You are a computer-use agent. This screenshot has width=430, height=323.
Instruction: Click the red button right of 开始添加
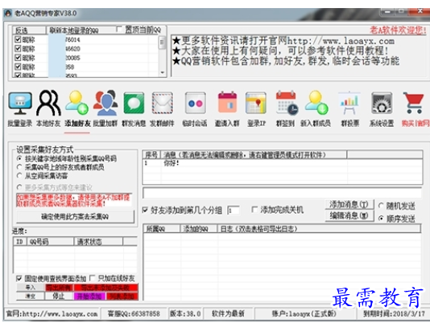122,296
